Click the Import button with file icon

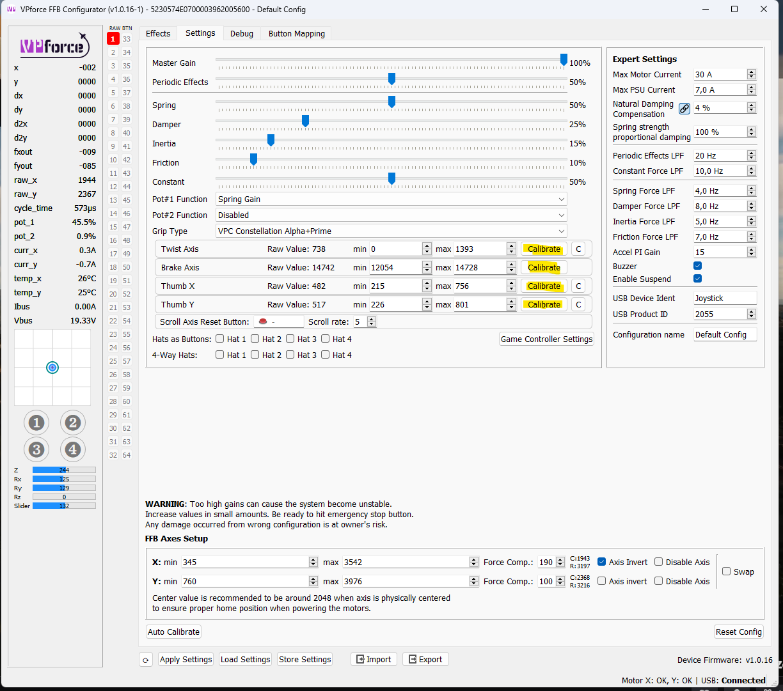[374, 659]
